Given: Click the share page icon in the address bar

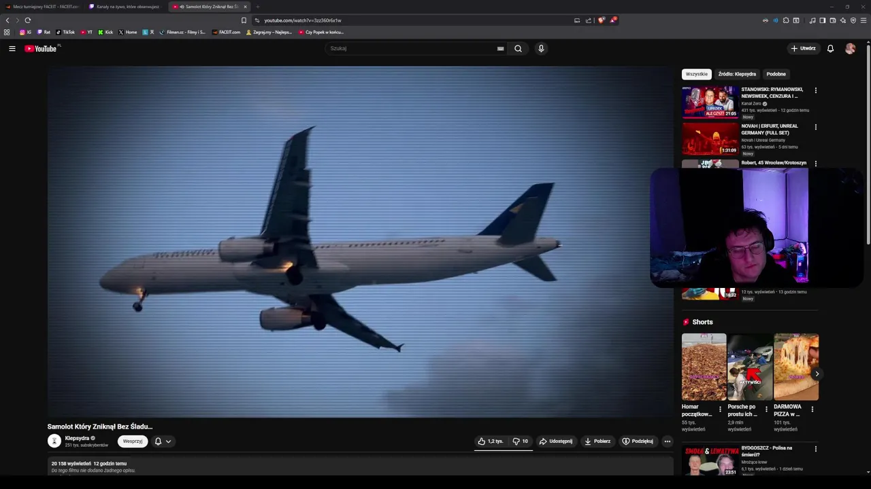Looking at the screenshot, I should pyautogui.click(x=589, y=20).
